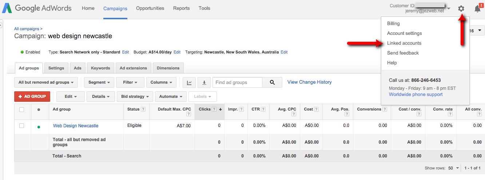Image resolution: width=485 pixels, height=180 pixels.
Task: Expand All but removed ad groups dropdown
Action: point(46,83)
